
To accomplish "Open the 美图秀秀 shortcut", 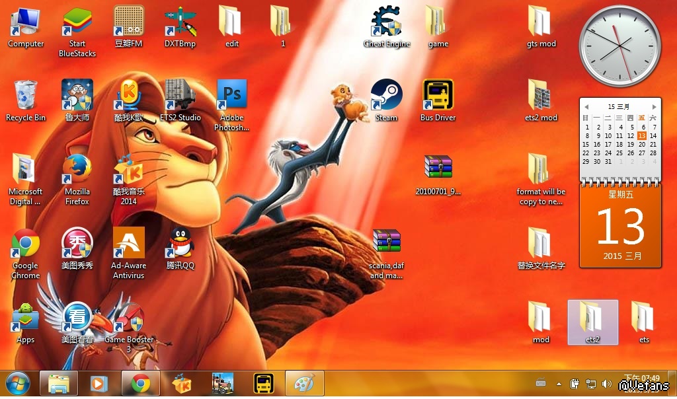I will [77, 249].
